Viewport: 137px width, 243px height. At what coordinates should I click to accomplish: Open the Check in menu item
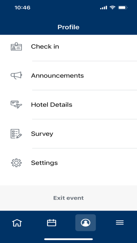[68, 47]
